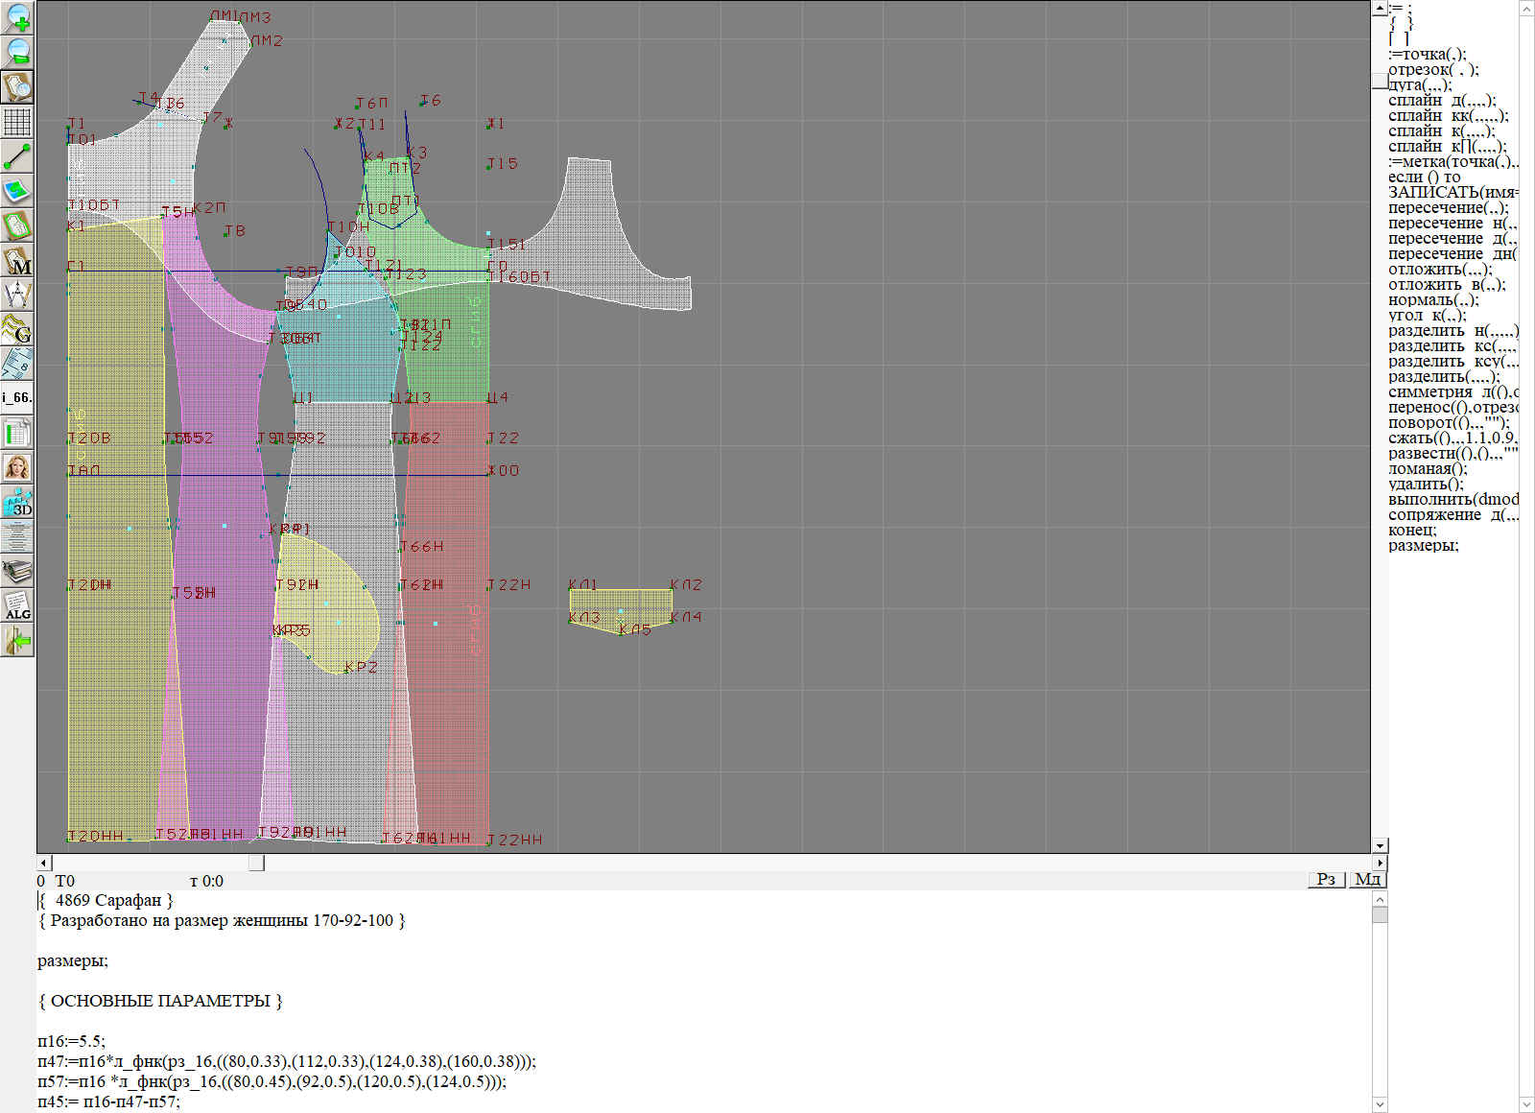Open the green table spreadsheet icon
This screenshot has width=1535, height=1113.
point(17,433)
